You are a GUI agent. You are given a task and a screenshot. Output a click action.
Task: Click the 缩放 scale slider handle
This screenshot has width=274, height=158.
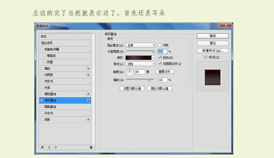click(x=149, y=80)
